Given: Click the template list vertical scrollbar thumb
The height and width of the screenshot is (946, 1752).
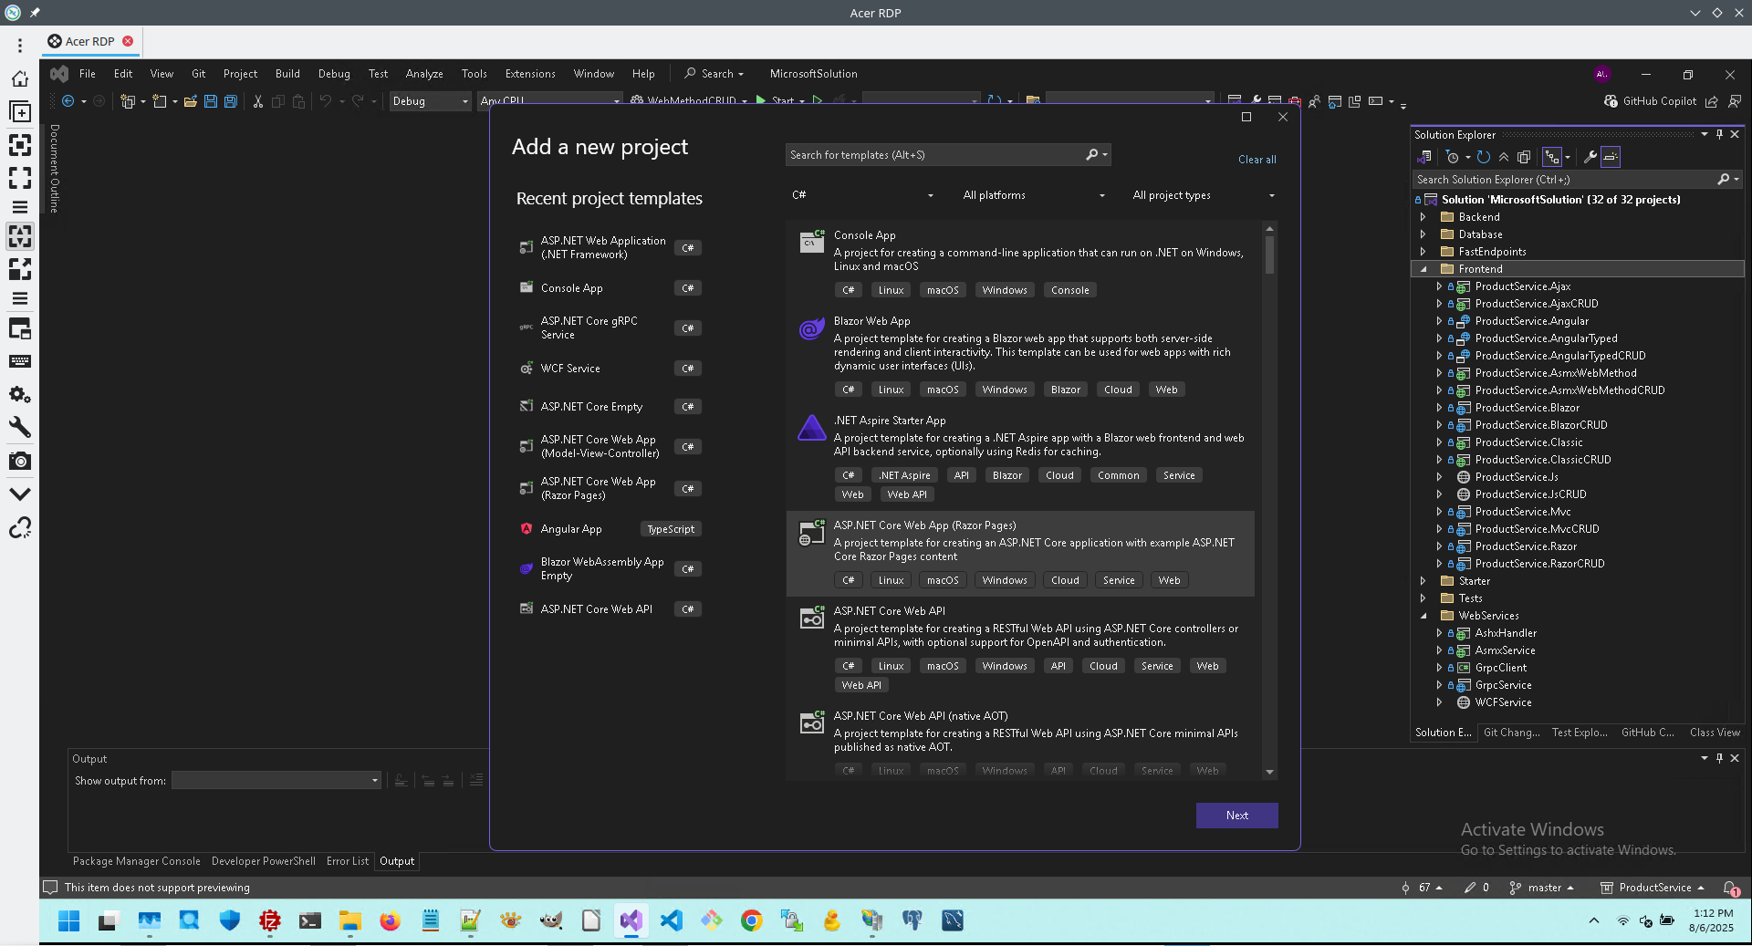Looking at the screenshot, I should [1269, 255].
